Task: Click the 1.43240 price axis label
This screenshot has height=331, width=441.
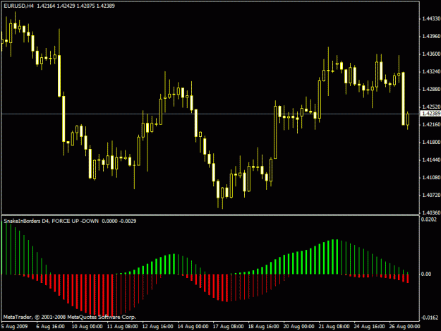Action: coord(431,72)
